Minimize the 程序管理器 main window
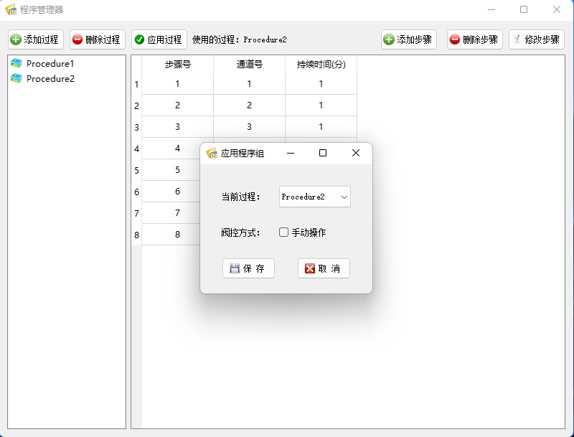This screenshot has height=437, width=574. pyautogui.click(x=491, y=9)
